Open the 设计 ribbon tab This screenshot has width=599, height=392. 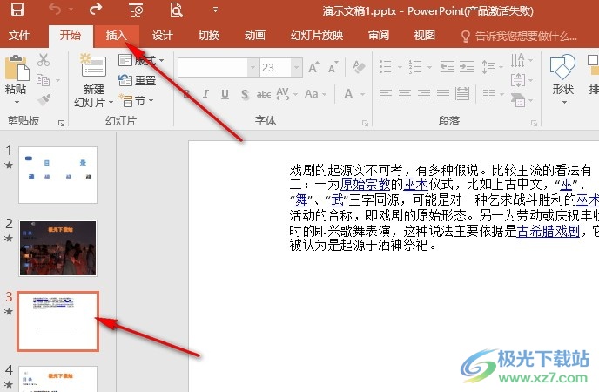click(162, 36)
